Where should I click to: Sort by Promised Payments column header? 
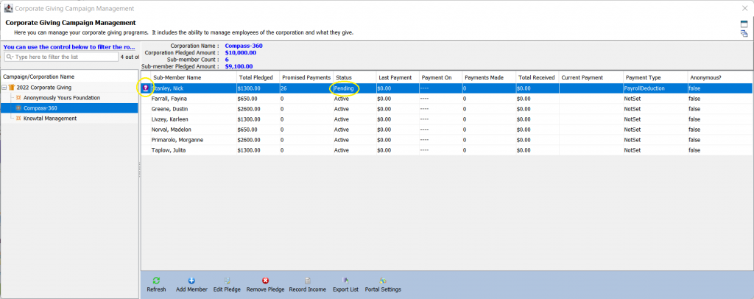pos(306,77)
